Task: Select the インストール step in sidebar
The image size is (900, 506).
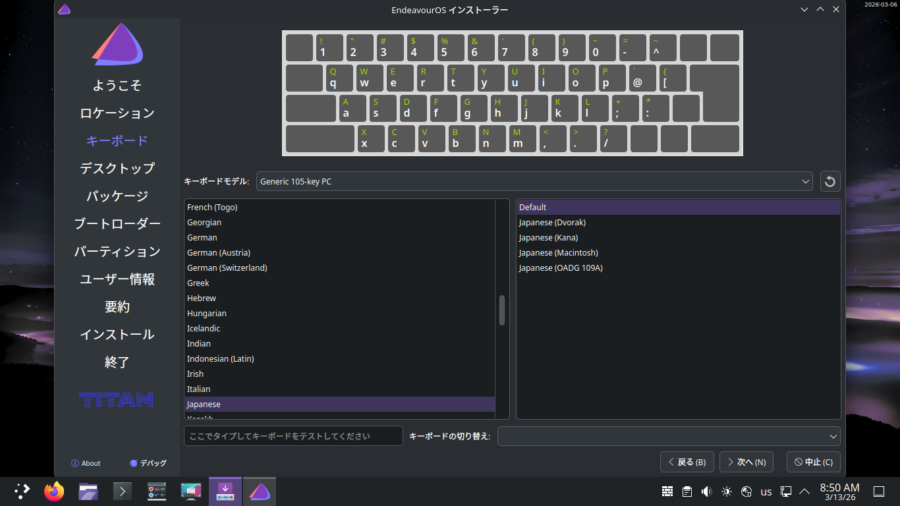Action: (x=117, y=335)
